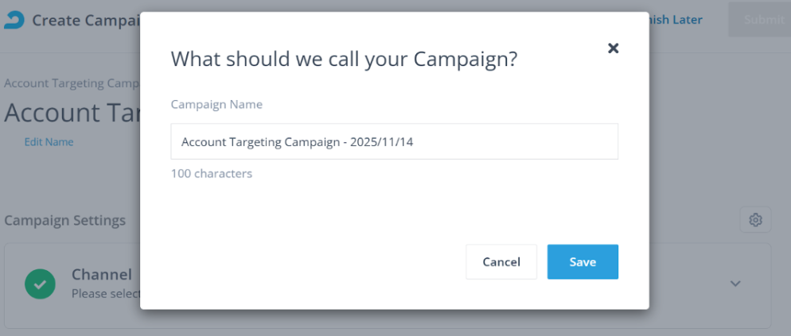Click the app logo in header

point(14,20)
